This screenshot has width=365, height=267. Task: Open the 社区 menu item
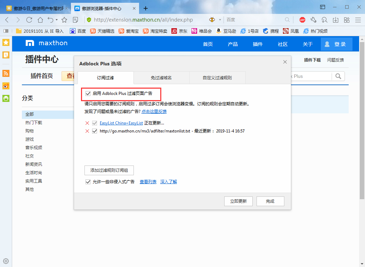(282, 44)
